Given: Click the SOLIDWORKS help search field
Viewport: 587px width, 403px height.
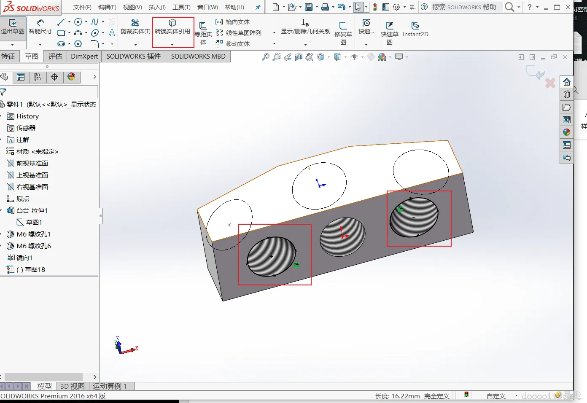Looking at the screenshot, I should (x=464, y=7).
